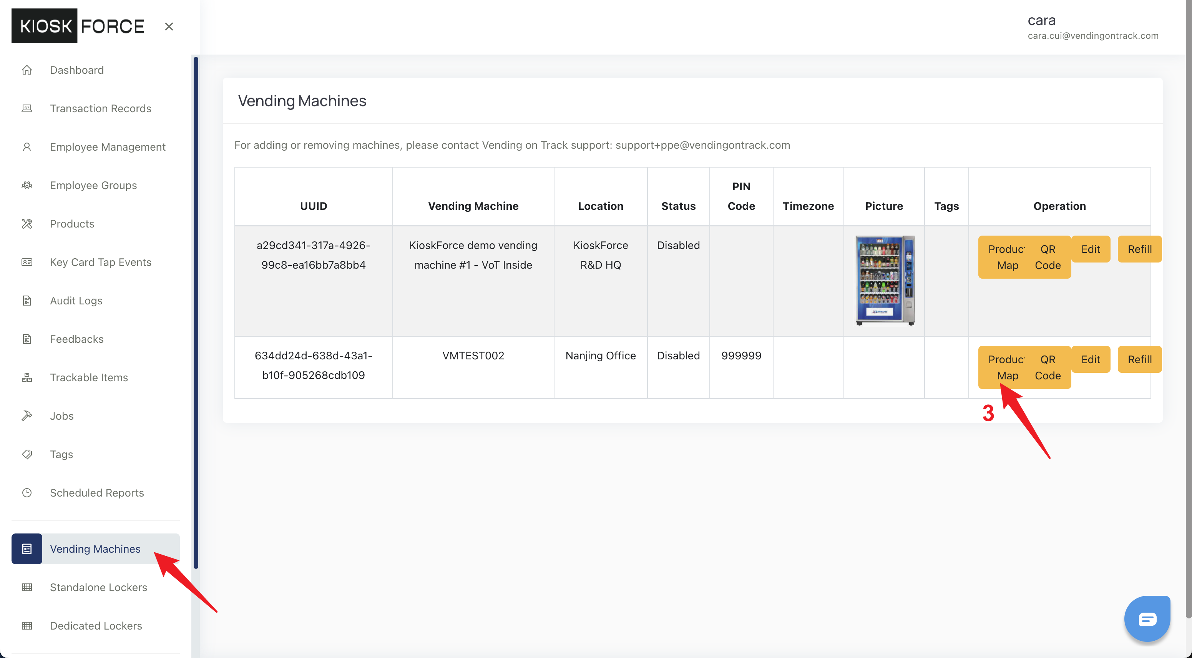Edit the KioskForce demo vending machine
Screen dimensions: 1192x658
[1090, 249]
